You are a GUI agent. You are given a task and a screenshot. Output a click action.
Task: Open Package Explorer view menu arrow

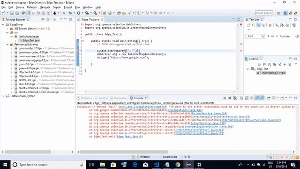(x=61, y=19)
